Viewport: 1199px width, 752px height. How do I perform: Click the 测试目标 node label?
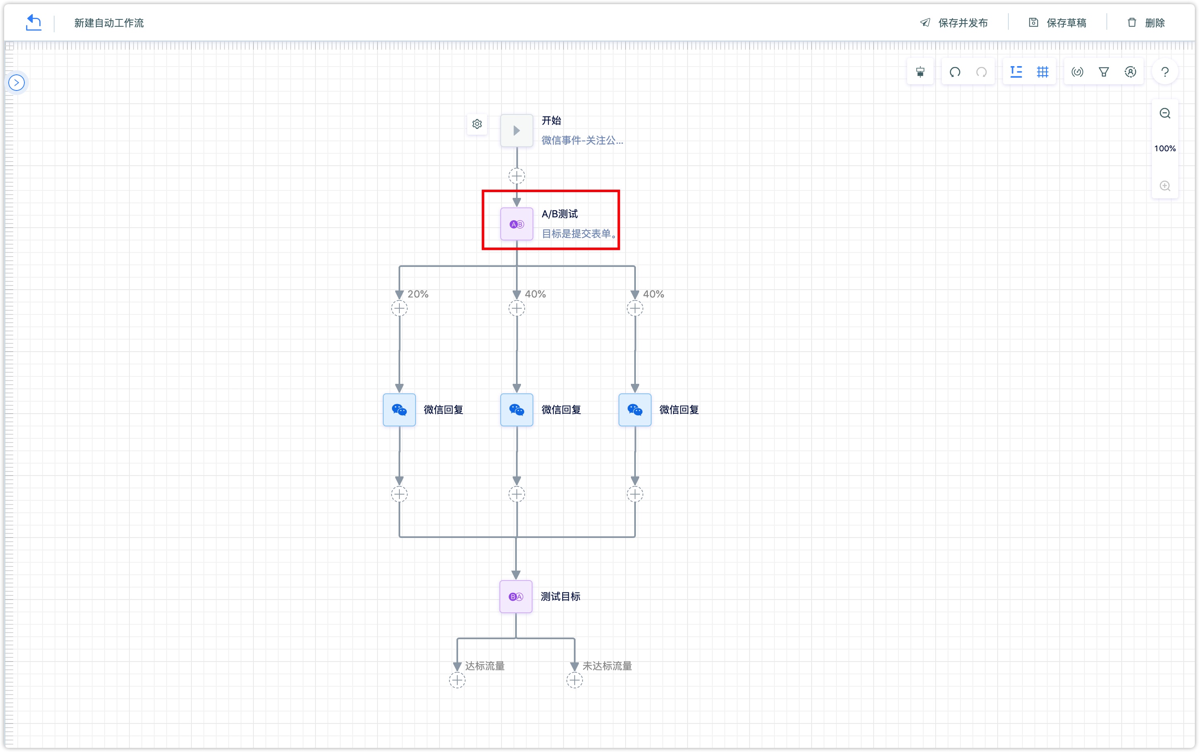560,596
